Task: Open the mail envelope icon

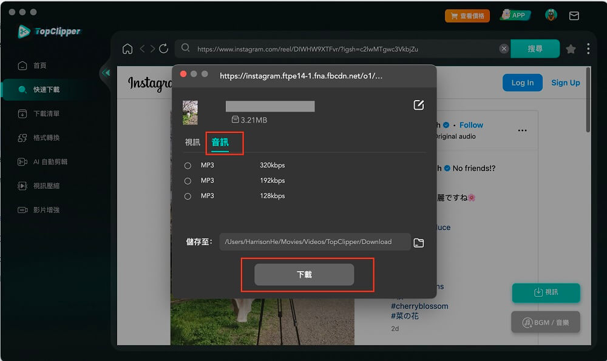Action: click(x=574, y=16)
